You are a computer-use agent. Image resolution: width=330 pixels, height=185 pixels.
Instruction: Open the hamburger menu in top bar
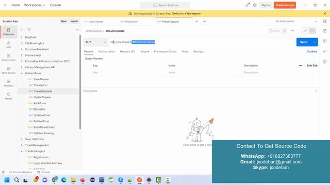[x=5, y=5]
